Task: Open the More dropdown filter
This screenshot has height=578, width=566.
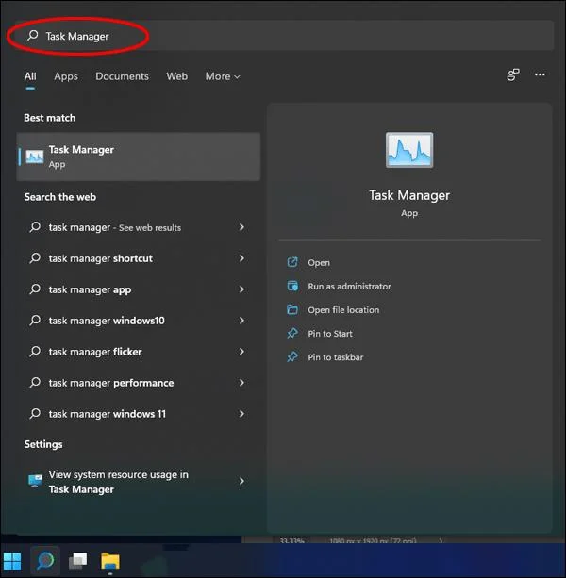Action: point(223,76)
